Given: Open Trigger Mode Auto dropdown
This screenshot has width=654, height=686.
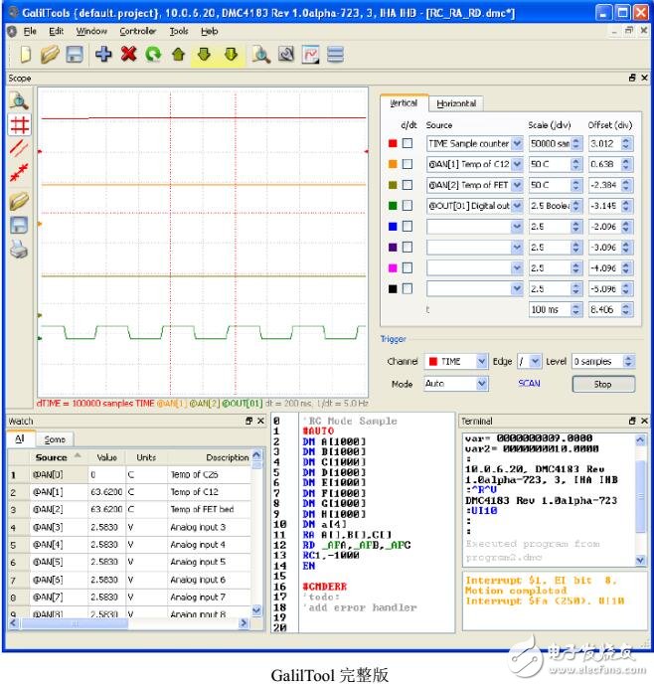Looking at the screenshot, I should (x=482, y=384).
